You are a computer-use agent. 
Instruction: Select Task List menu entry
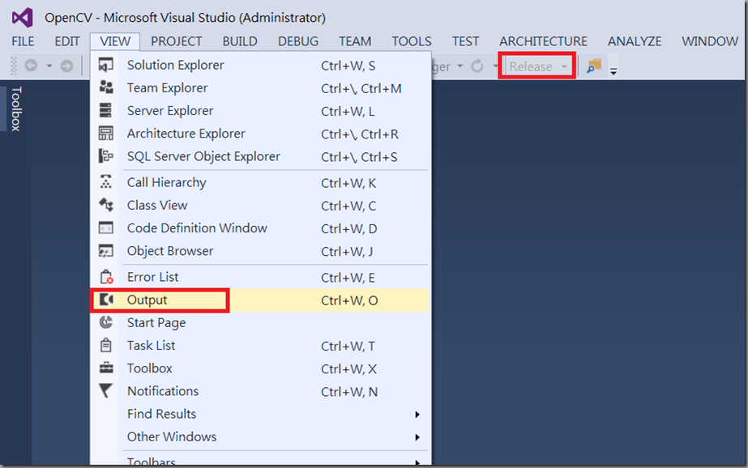click(260, 346)
